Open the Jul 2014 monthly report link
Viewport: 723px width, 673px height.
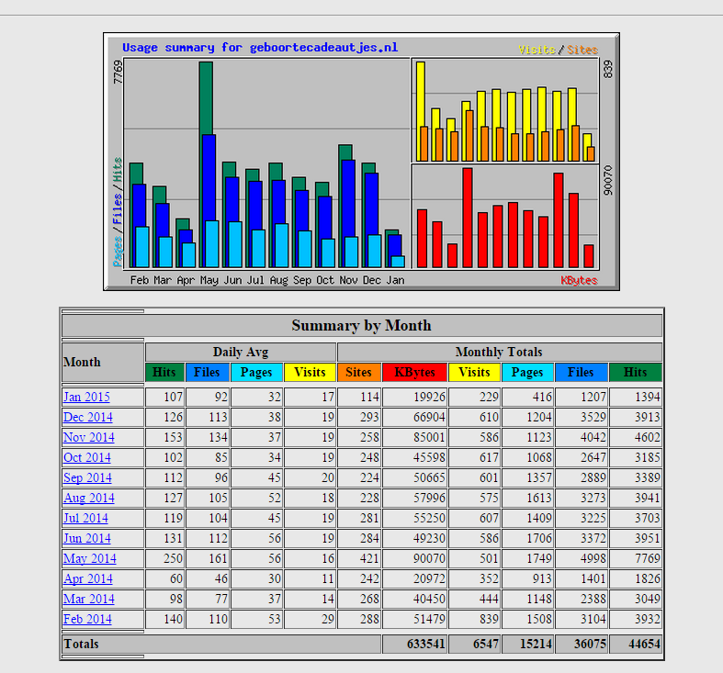click(x=85, y=518)
